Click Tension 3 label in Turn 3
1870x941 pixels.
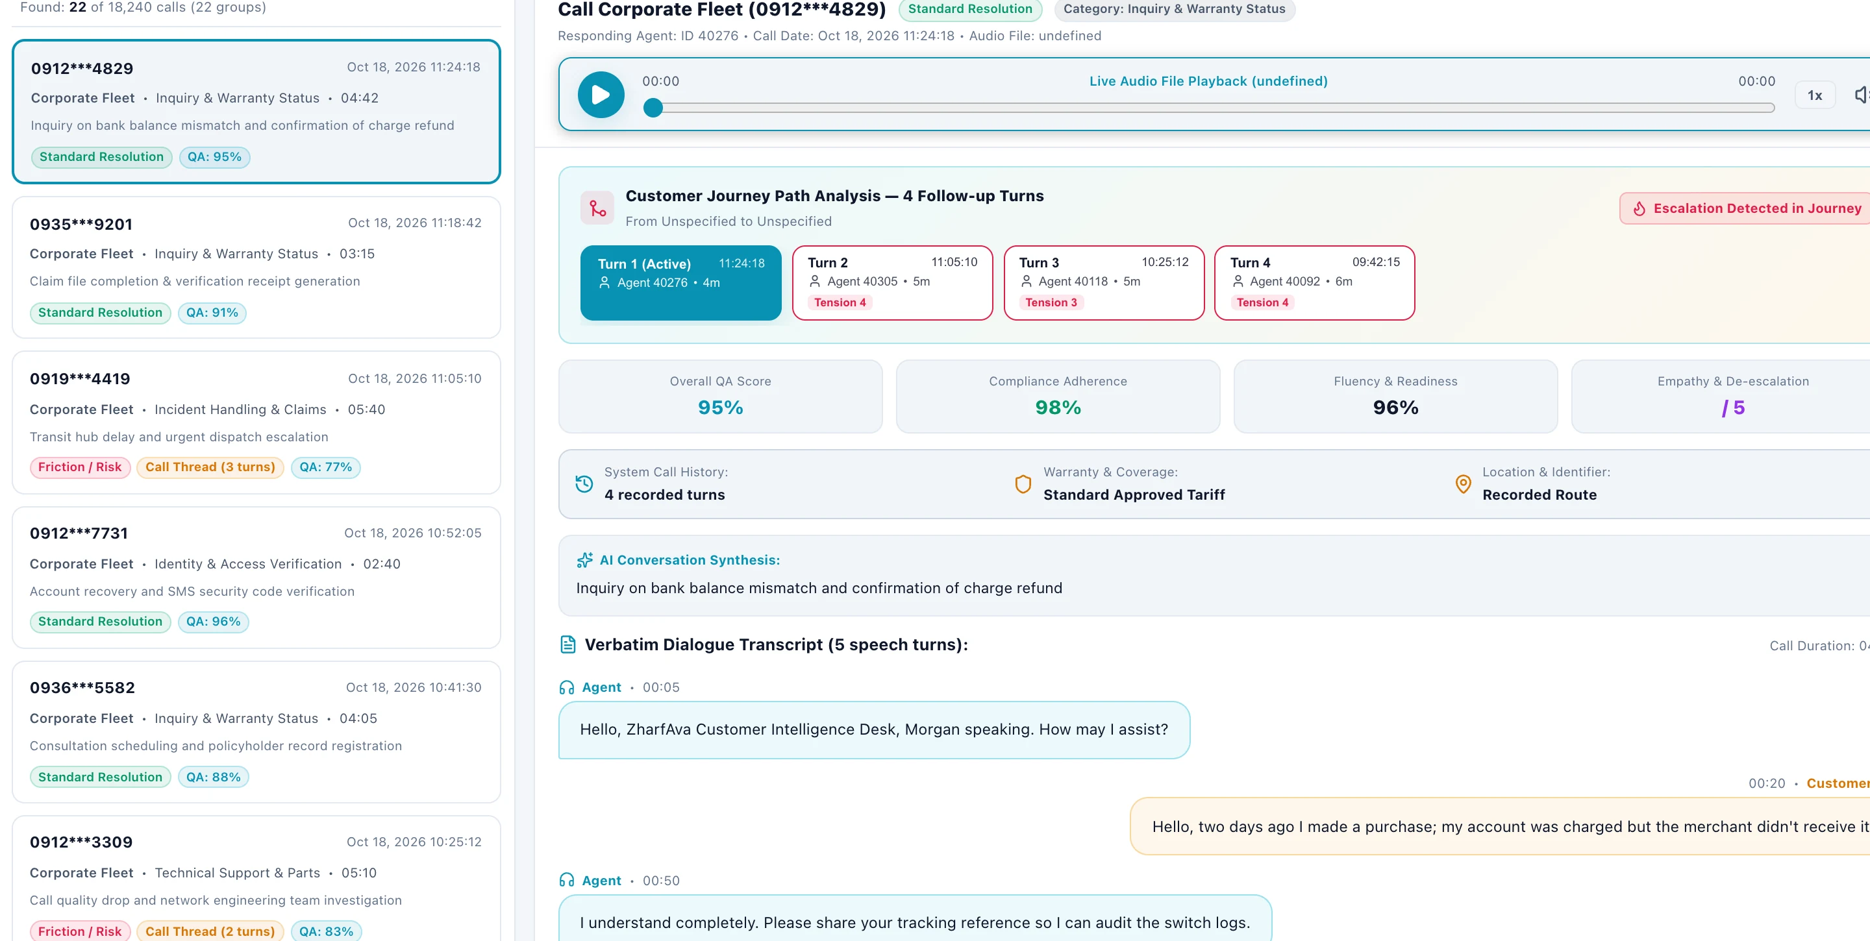[1051, 302]
